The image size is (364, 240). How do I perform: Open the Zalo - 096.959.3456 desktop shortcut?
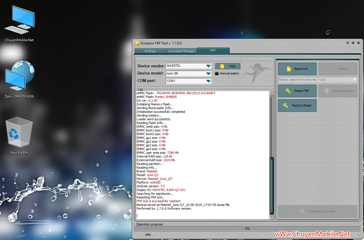19,80
